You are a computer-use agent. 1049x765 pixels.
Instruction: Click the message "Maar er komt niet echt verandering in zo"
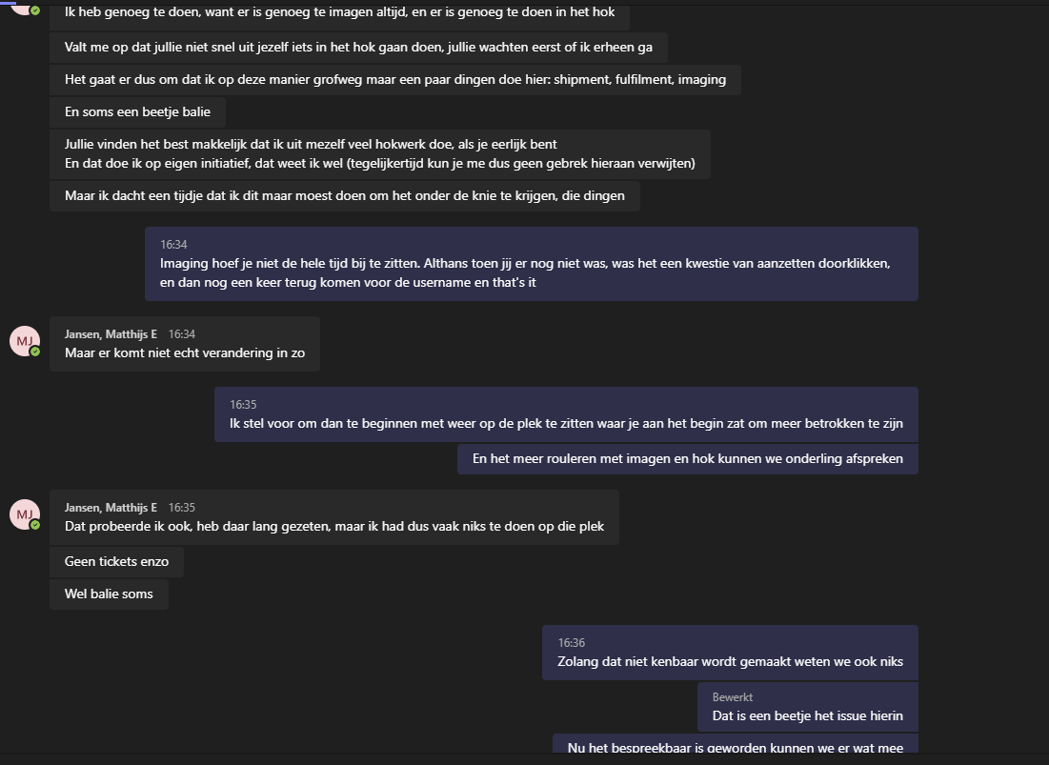(185, 353)
